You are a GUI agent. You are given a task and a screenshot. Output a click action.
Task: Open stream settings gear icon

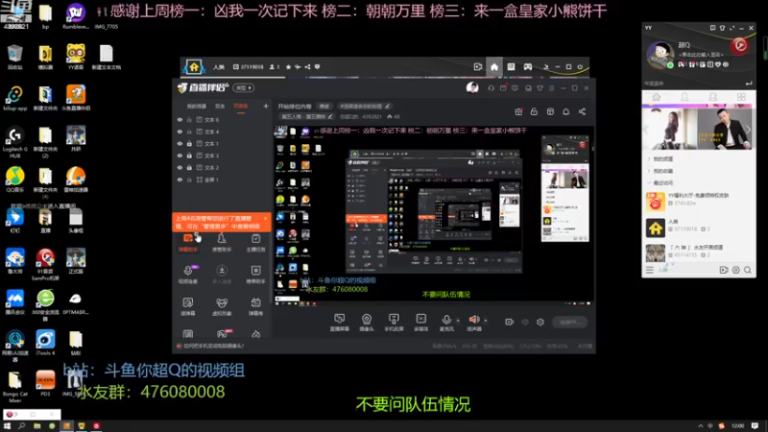(540, 322)
